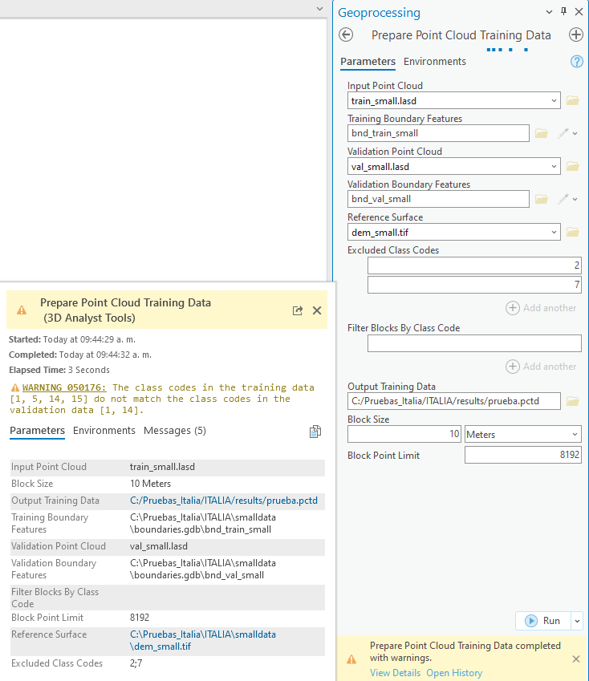The image size is (589, 681).
Task: Select Parameters tab in results popup
Action: [38, 431]
